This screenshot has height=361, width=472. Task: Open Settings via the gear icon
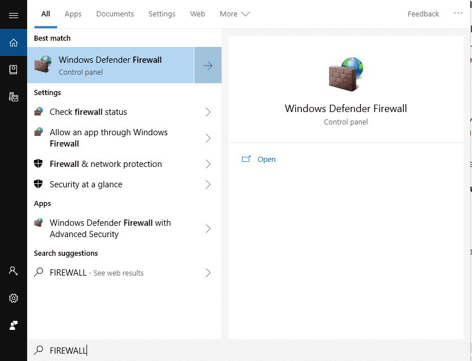point(13,298)
